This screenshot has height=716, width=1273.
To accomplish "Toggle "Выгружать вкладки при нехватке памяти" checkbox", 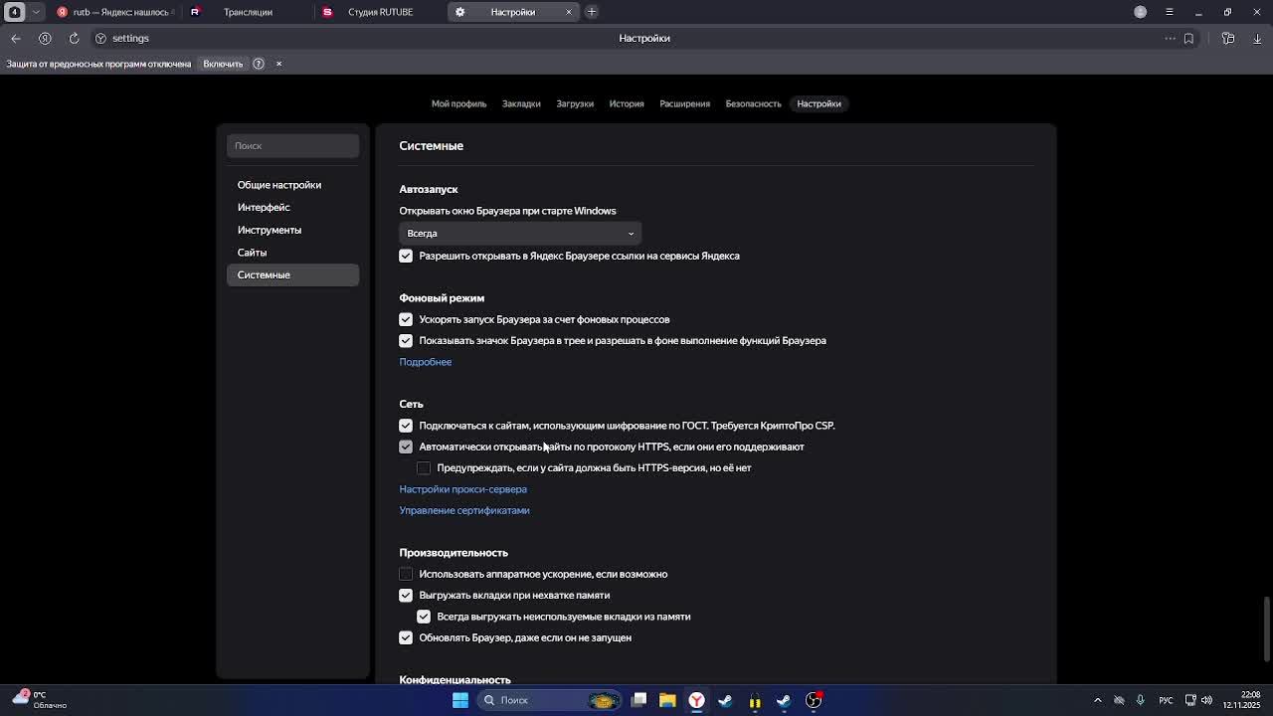I will (x=406, y=596).
